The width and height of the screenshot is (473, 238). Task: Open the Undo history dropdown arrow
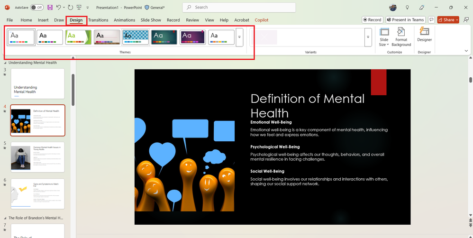click(x=64, y=8)
